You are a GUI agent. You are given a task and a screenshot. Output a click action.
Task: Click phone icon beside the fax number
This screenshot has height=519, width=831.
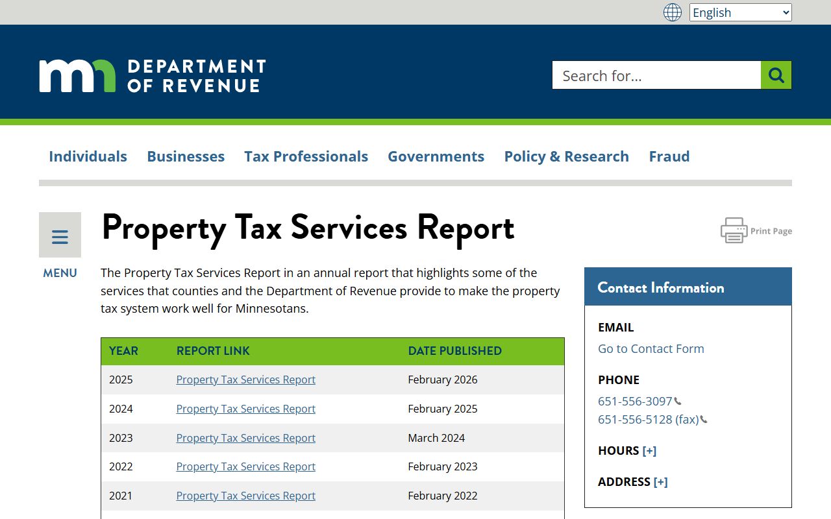(704, 420)
